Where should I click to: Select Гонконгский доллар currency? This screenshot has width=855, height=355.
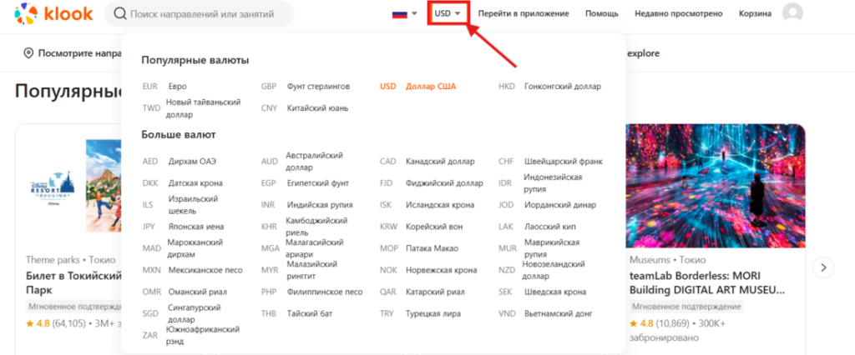pos(561,86)
